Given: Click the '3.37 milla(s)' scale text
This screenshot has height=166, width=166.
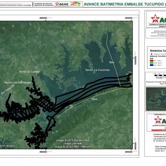Looking at the screenshot, I should [8, 146].
